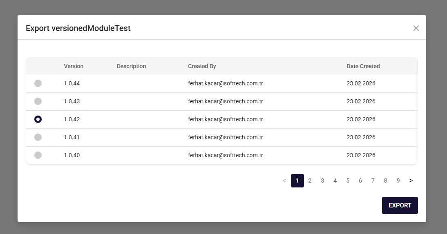Open page 7 in the pagination
The height and width of the screenshot is (234, 447).
point(373,181)
